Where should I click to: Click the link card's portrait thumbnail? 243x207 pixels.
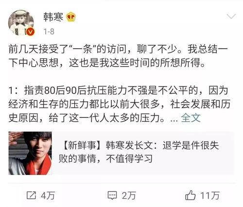[x=30, y=153]
